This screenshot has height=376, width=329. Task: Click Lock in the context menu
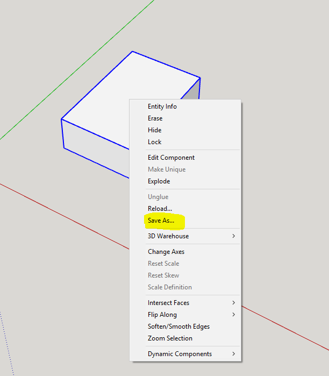point(185,142)
